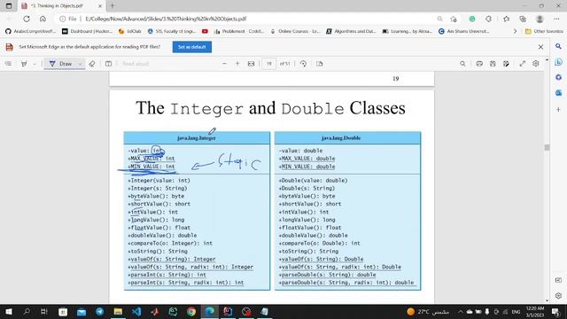Open the Edge Settings and more menu

[x=556, y=19]
